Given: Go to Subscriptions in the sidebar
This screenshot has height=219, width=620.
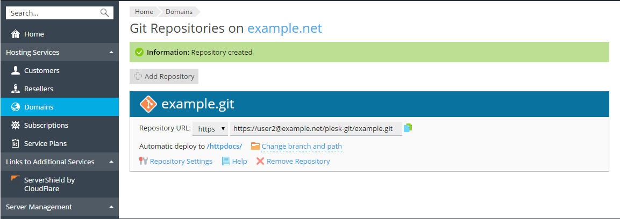Looking at the screenshot, I should tap(46, 126).
